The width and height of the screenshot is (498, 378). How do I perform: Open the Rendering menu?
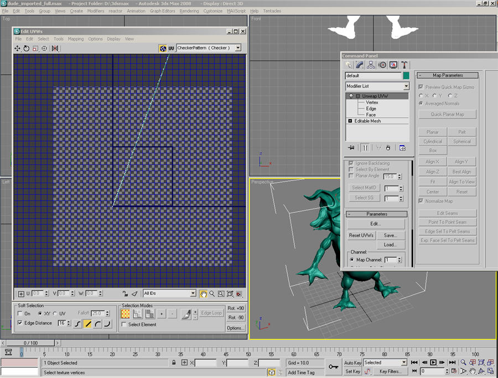coord(189,11)
